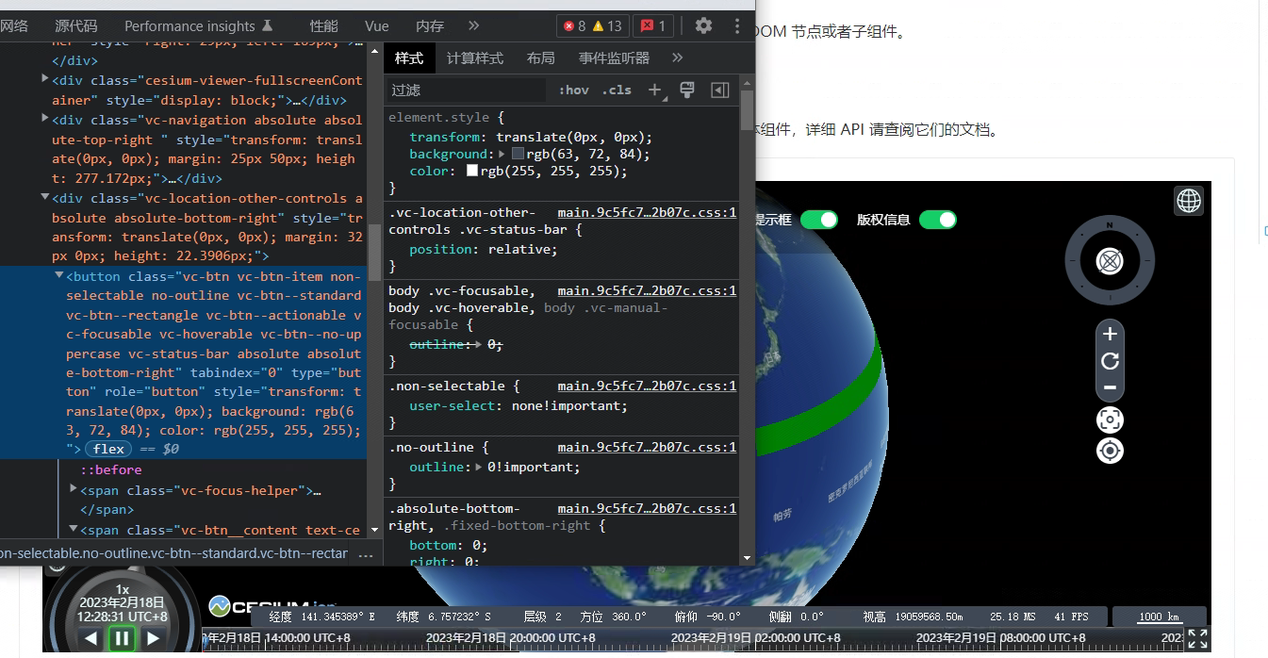Pause the animation clock
The height and width of the screenshot is (658, 1268).
point(122,638)
